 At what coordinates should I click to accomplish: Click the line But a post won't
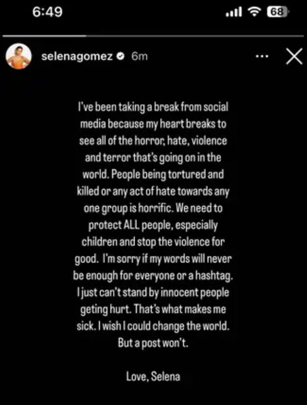(153, 343)
